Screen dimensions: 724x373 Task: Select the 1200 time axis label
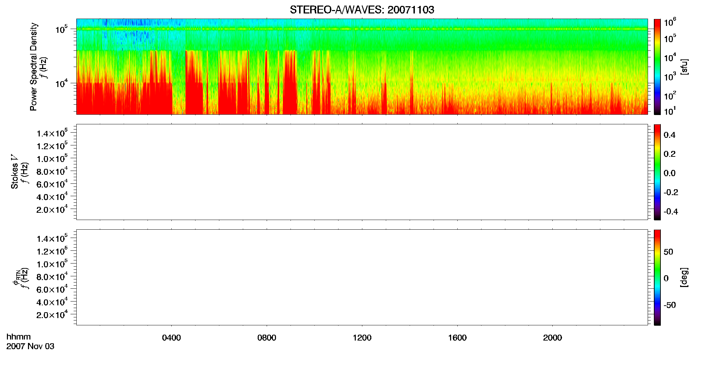[x=362, y=338]
